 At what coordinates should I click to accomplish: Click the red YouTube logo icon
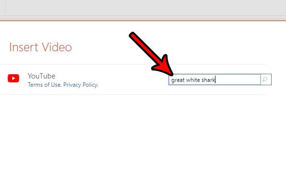pos(13,78)
